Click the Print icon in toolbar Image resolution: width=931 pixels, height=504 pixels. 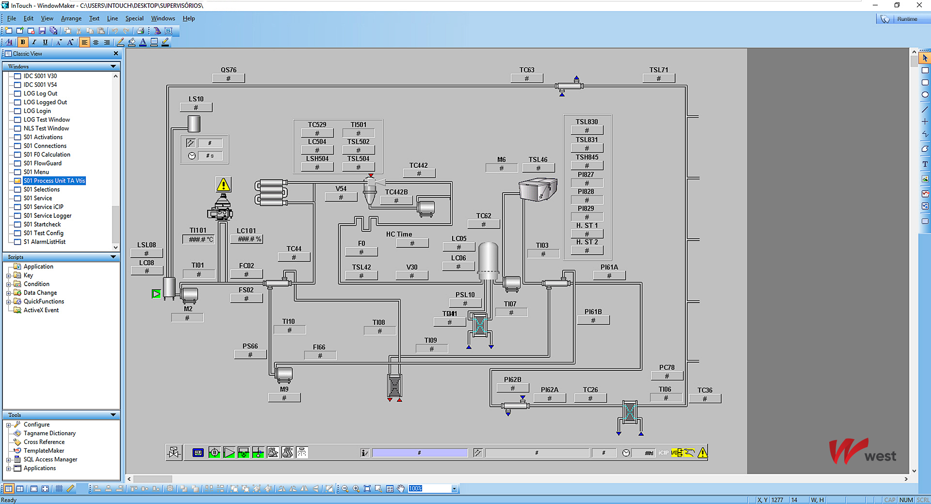(x=141, y=31)
